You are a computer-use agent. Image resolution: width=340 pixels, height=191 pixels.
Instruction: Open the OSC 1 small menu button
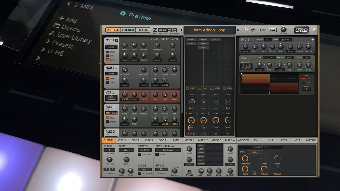pyautogui.click(x=117, y=40)
